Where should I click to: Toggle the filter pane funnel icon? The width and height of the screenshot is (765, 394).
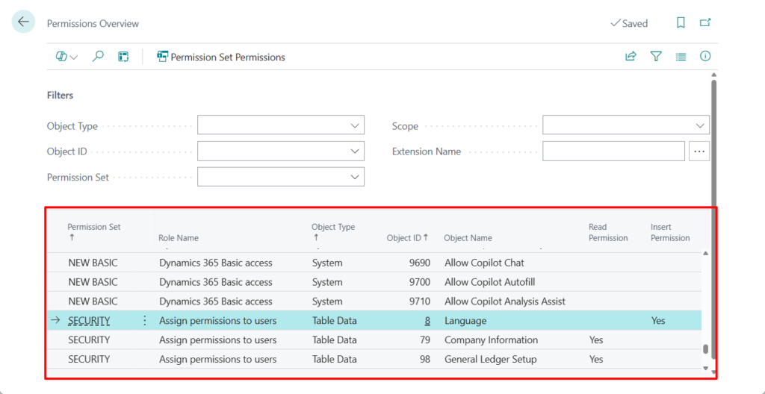coord(656,57)
